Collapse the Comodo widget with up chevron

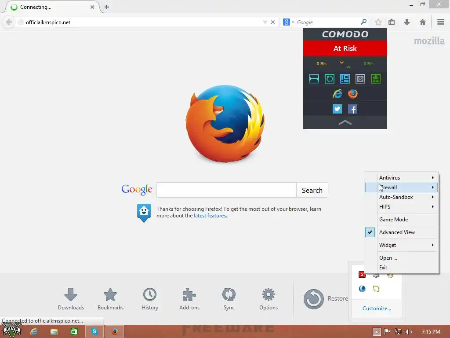[345, 123]
